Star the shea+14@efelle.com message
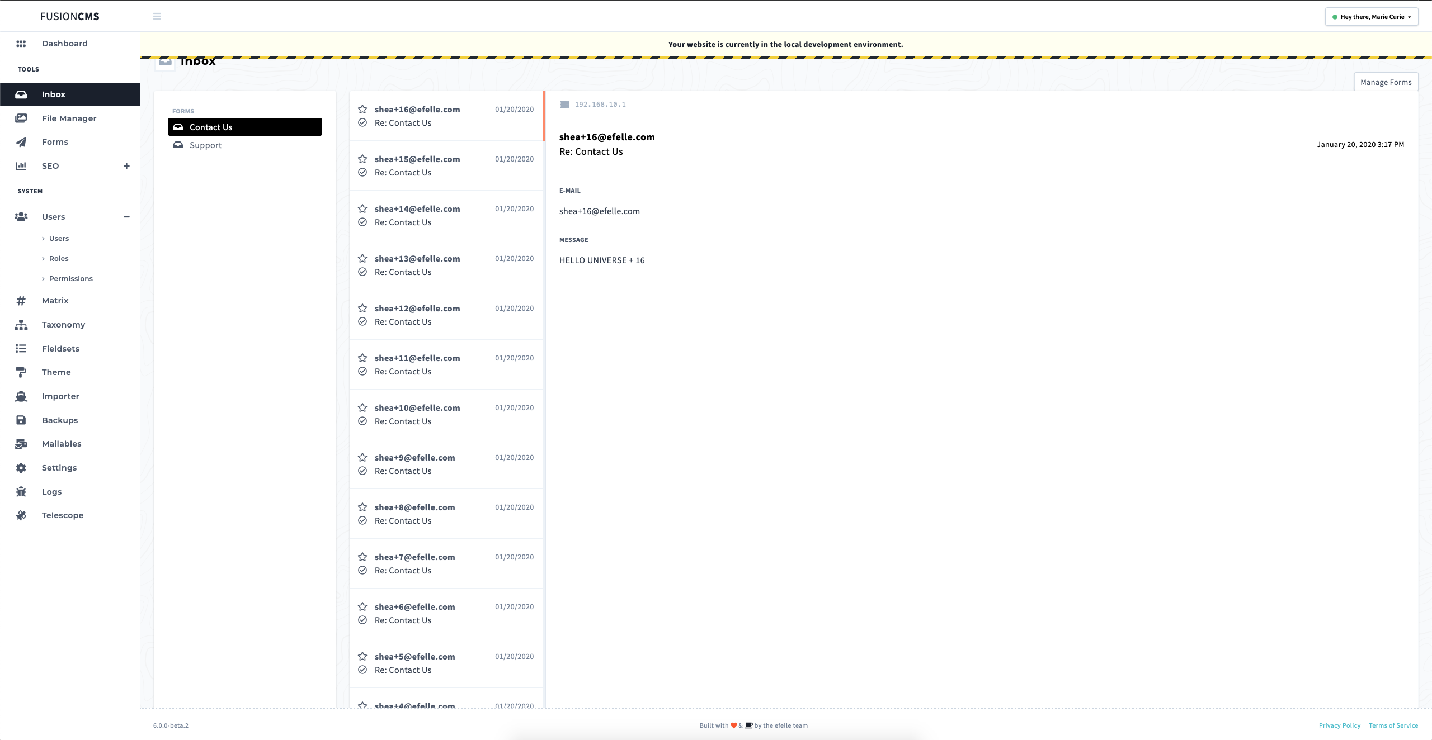This screenshot has width=1432, height=740. tap(362, 209)
